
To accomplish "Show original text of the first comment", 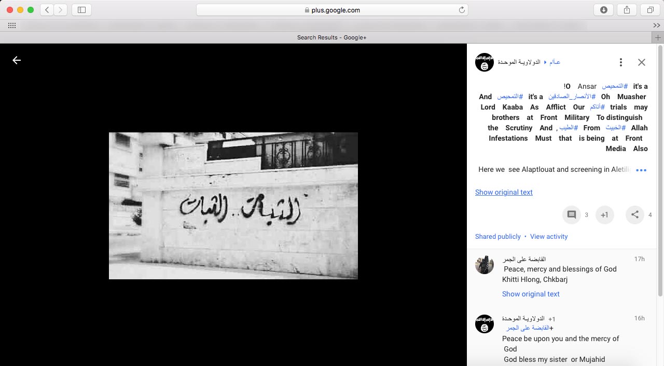I will 531,294.
